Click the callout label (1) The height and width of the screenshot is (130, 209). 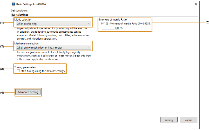2,23
